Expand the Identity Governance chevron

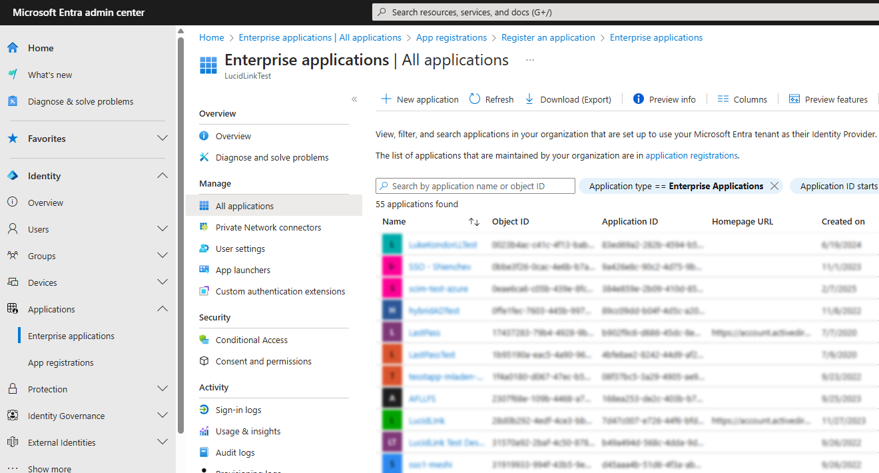pyautogui.click(x=162, y=416)
